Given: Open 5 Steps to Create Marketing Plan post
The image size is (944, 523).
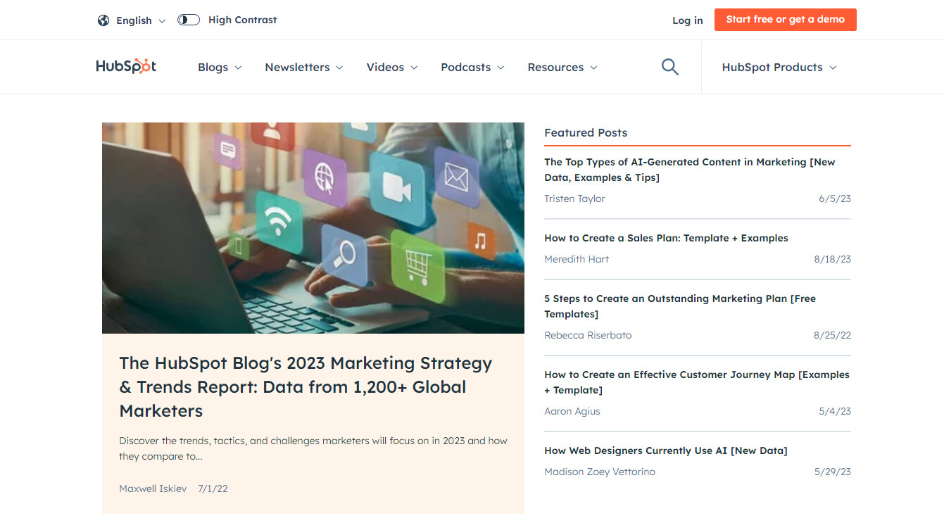Looking at the screenshot, I should 680,306.
